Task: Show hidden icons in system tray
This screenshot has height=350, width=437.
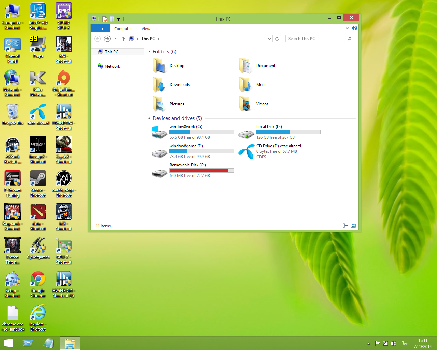Action: click(369, 344)
